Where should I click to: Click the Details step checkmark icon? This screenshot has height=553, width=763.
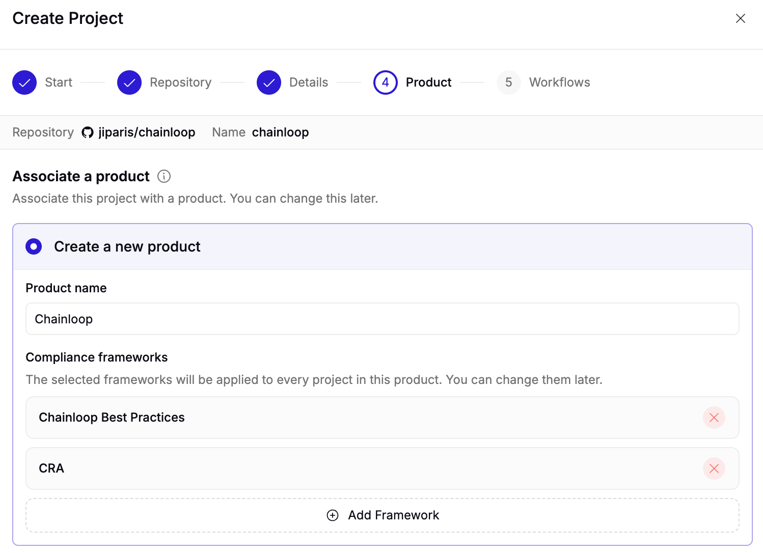click(269, 82)
